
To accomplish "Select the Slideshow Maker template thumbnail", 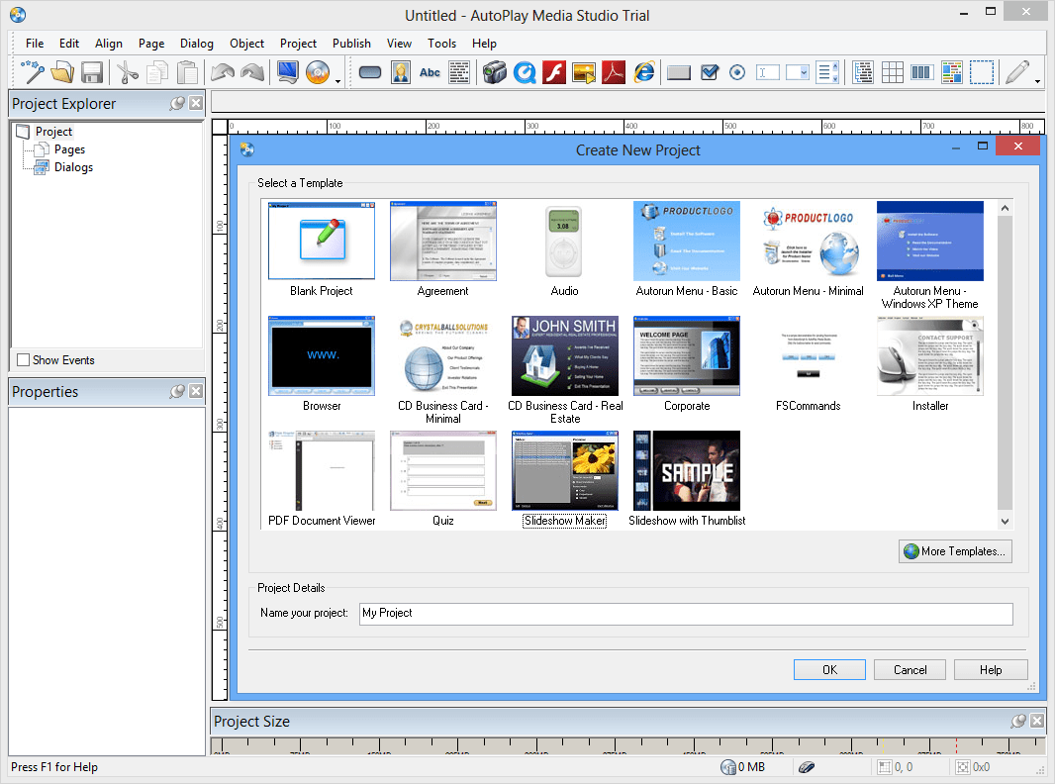I will pyautogui.click(x=564, y=470).
